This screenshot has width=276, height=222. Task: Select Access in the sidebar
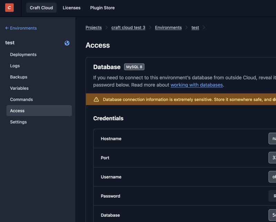pos(17,111)
